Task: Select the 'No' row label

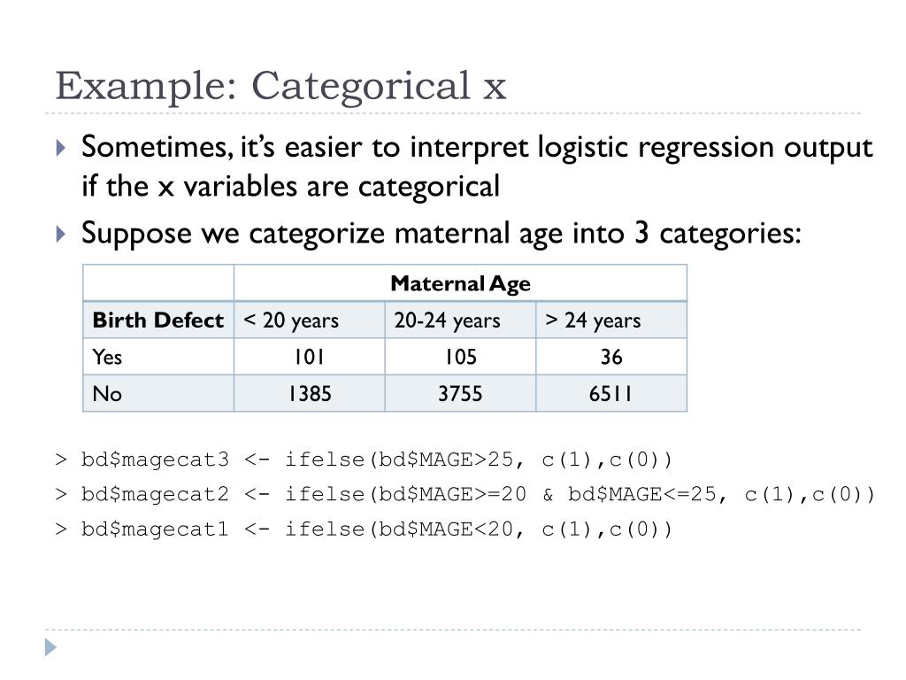Action: tap(158, 394)
